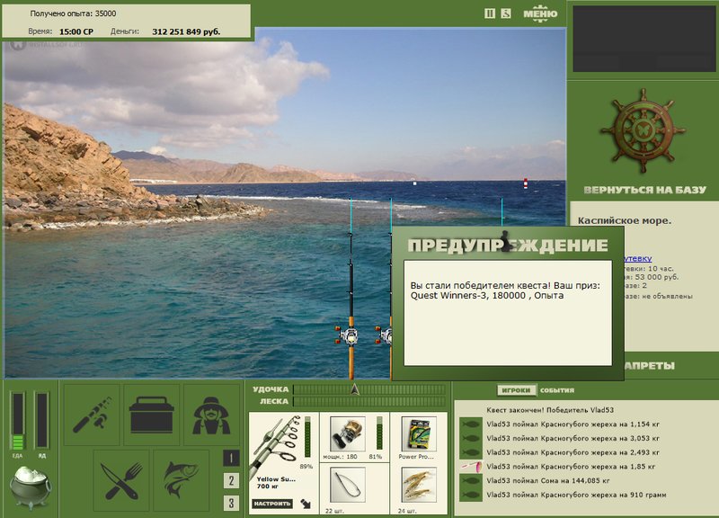719x518 pixels.
Task: Select the reel thumbnail with мощн. 180
Action: (x=348, y=434)
